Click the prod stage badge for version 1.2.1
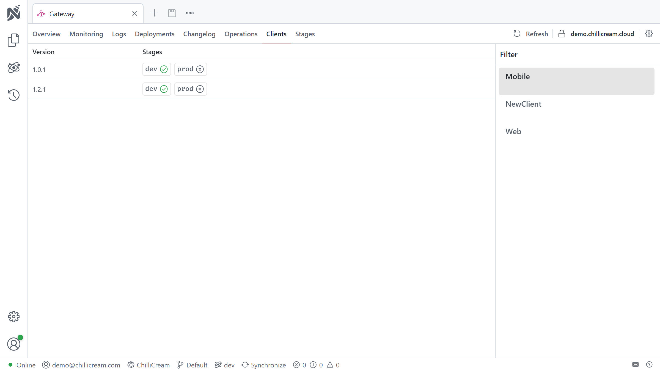The image size is (660, 371). point(190,89)
